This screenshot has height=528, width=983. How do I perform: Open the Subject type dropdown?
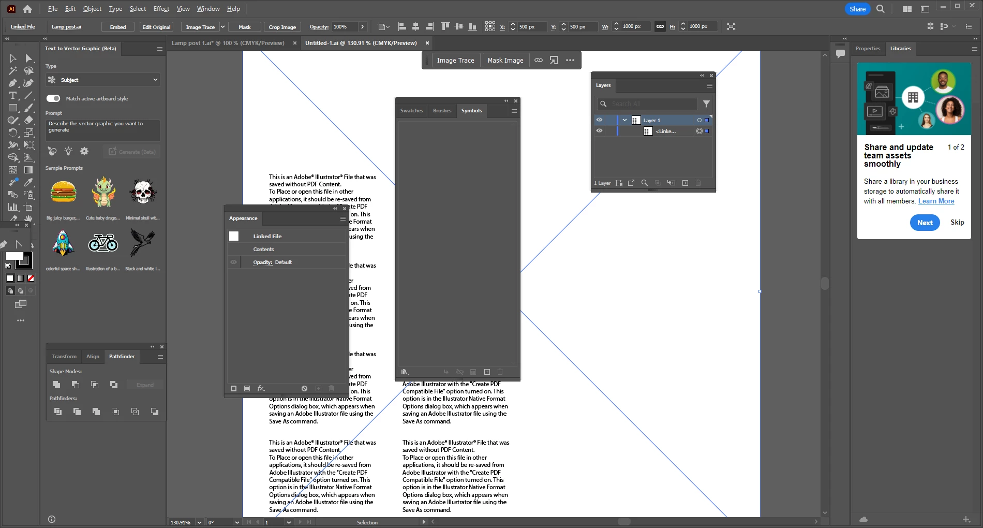point(103,80)
